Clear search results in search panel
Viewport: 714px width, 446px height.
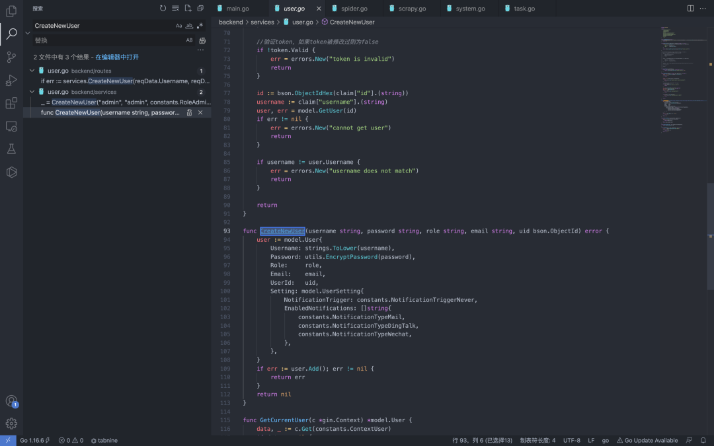point(175,9)
